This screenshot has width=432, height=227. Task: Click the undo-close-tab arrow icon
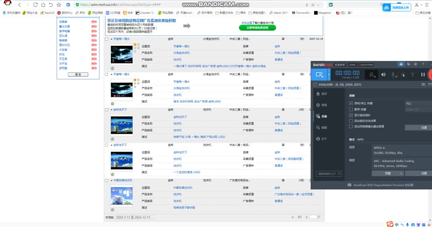point(51,5)
